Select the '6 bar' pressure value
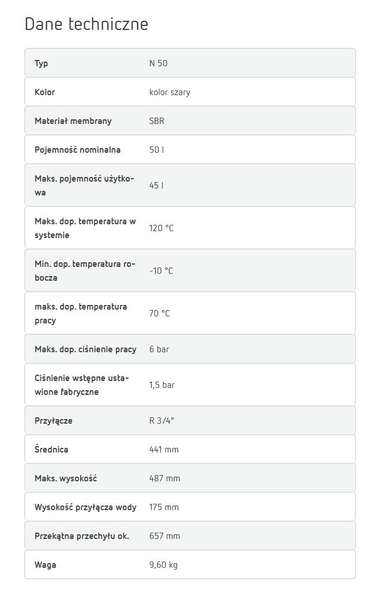Viewport: 374px width, 592px height. coord(159,349)
